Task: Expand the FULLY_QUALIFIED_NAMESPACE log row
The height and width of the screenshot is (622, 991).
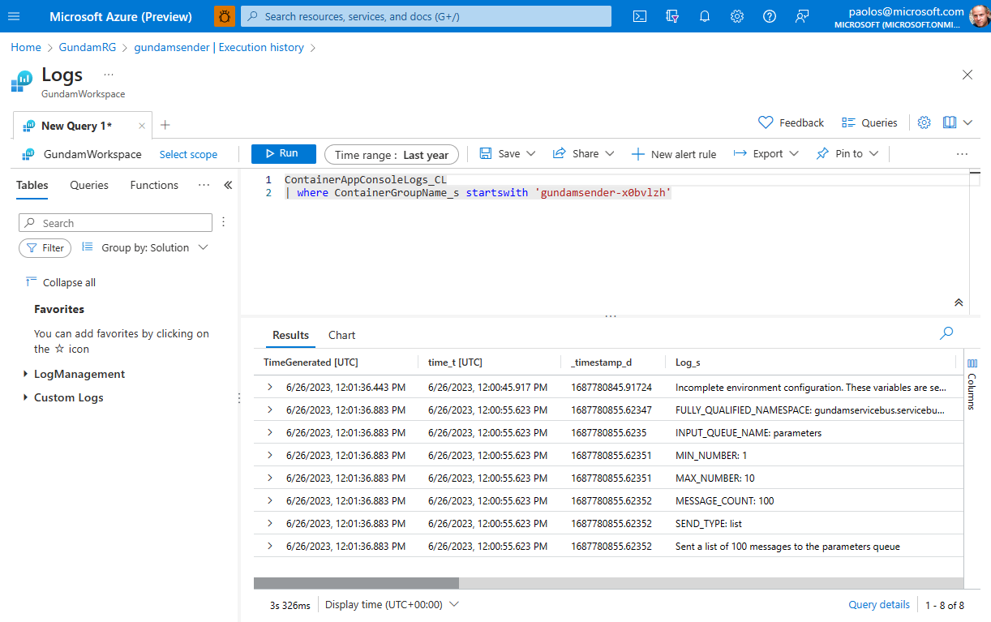Action: point(270,410)
